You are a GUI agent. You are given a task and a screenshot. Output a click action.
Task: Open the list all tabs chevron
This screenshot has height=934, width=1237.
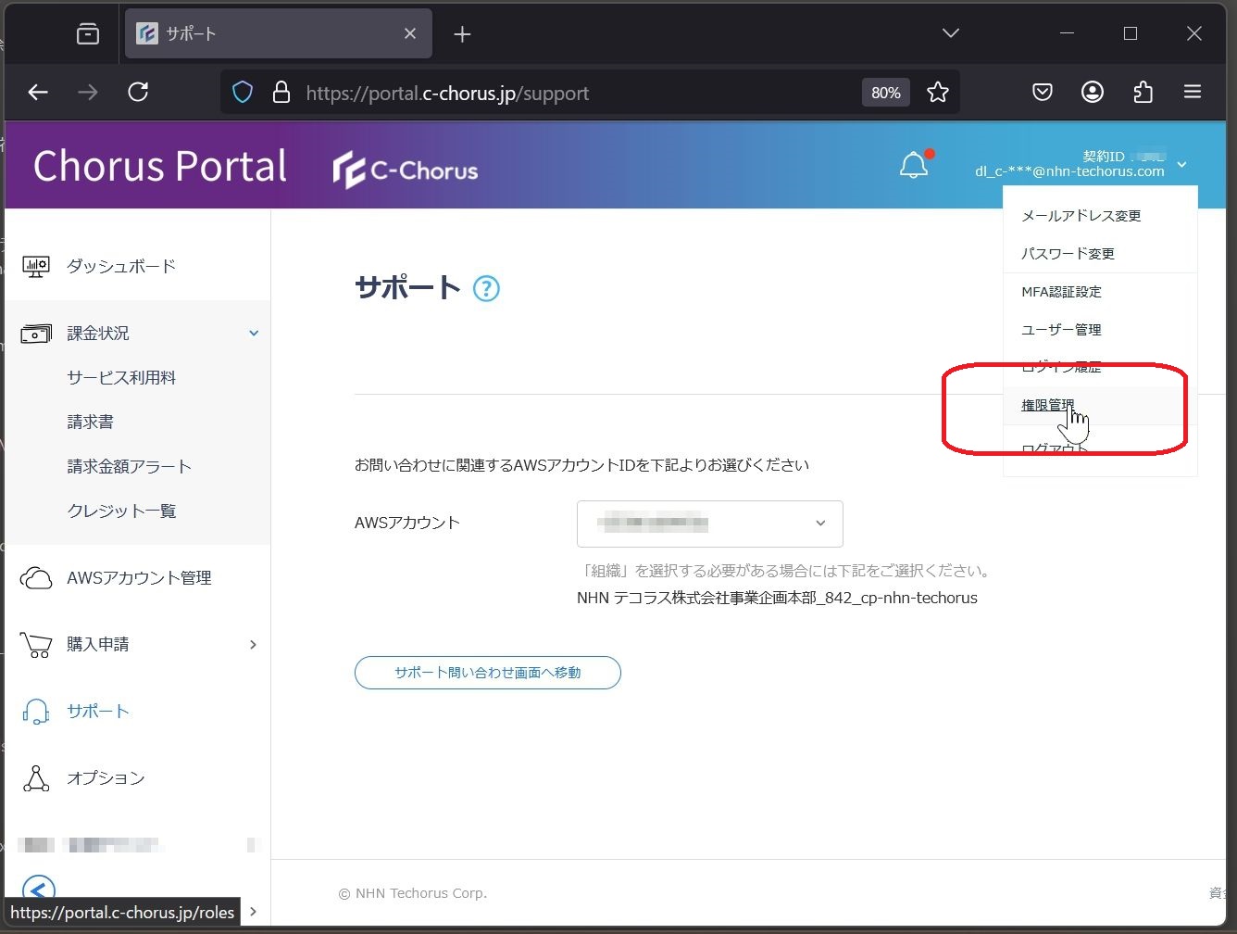(x=950, y=33)
